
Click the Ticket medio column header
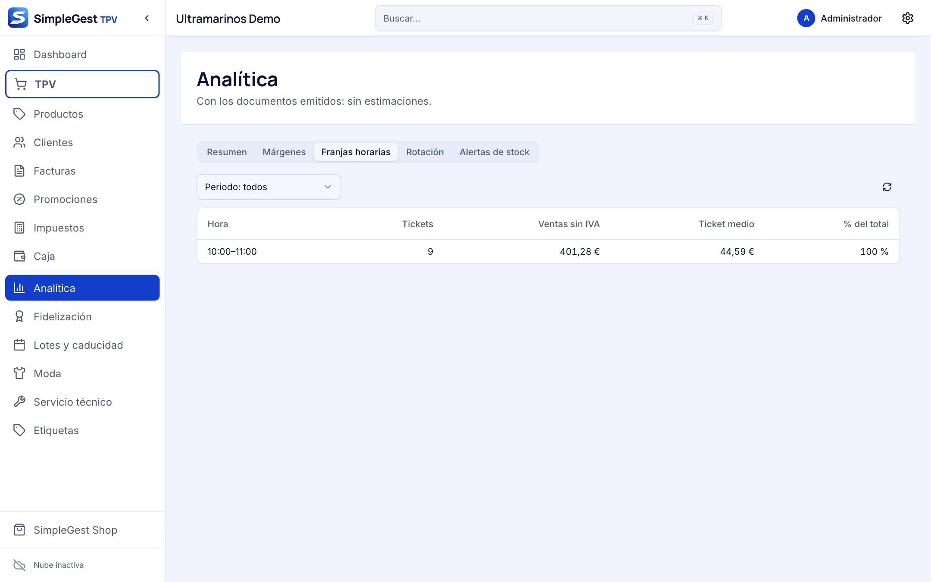click(x=726, y=224)
